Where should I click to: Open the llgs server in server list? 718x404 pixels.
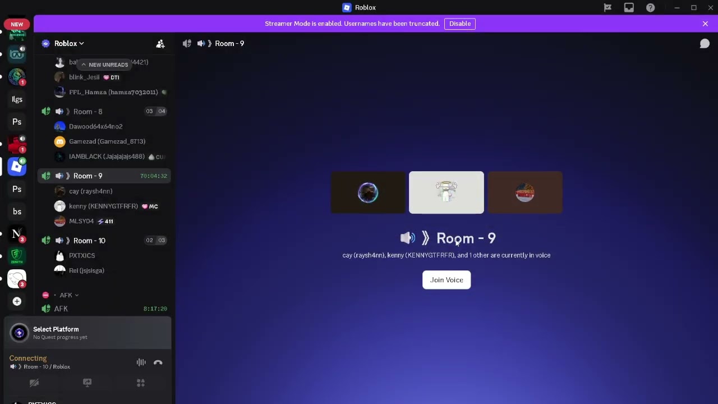(x=17, y=99)
